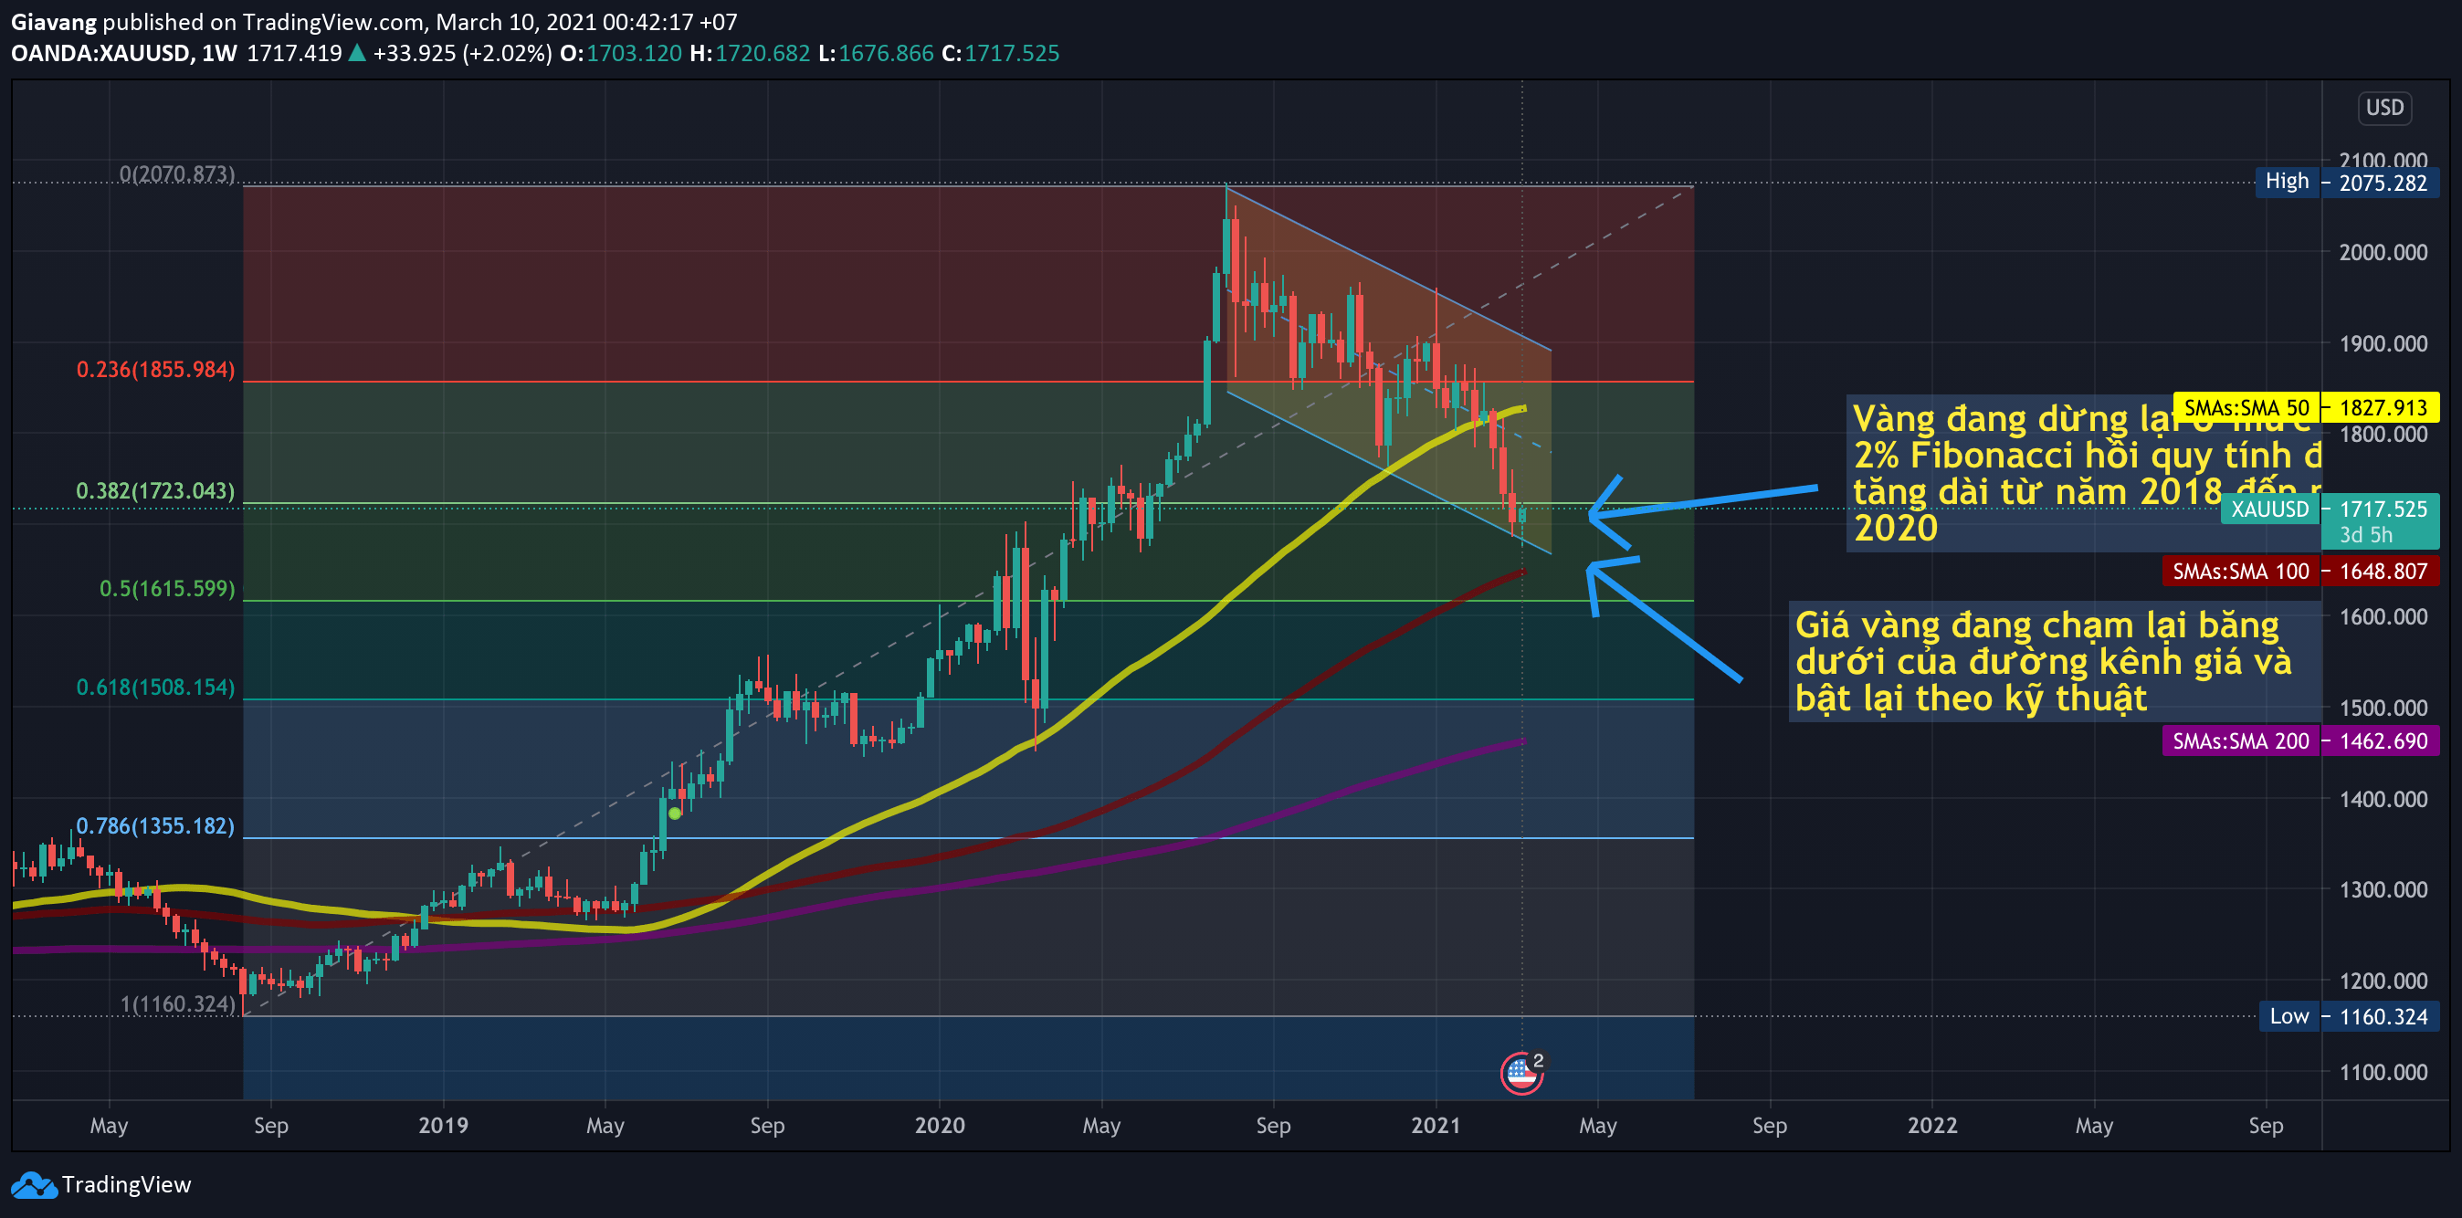The image size is (2462, 1218).
Task: Click the yellow SMA 50 line end
Action: click(1522, 409)
